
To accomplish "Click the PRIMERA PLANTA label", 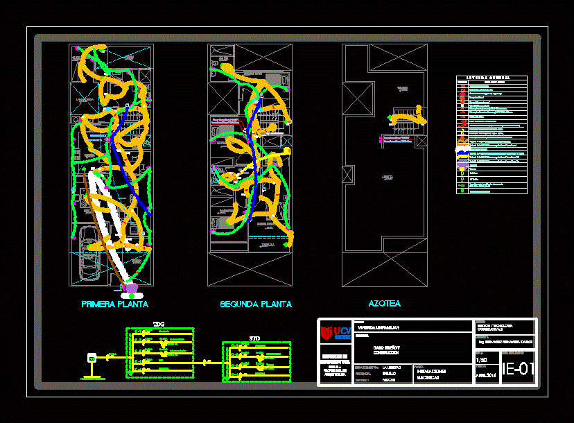I will click(114, 304).
